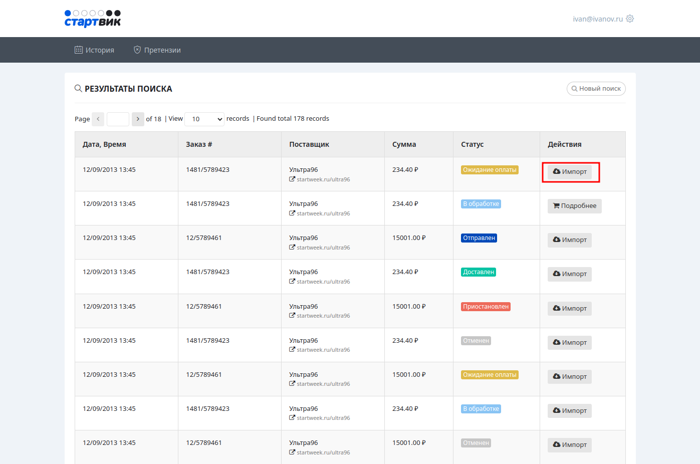Click external link icon in first row supplier
This screenshot has height=464, width=700.
point(292,179)
